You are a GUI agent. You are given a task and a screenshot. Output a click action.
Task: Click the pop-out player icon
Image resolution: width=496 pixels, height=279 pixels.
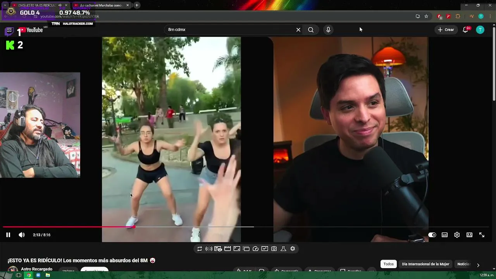click(246, 249)
